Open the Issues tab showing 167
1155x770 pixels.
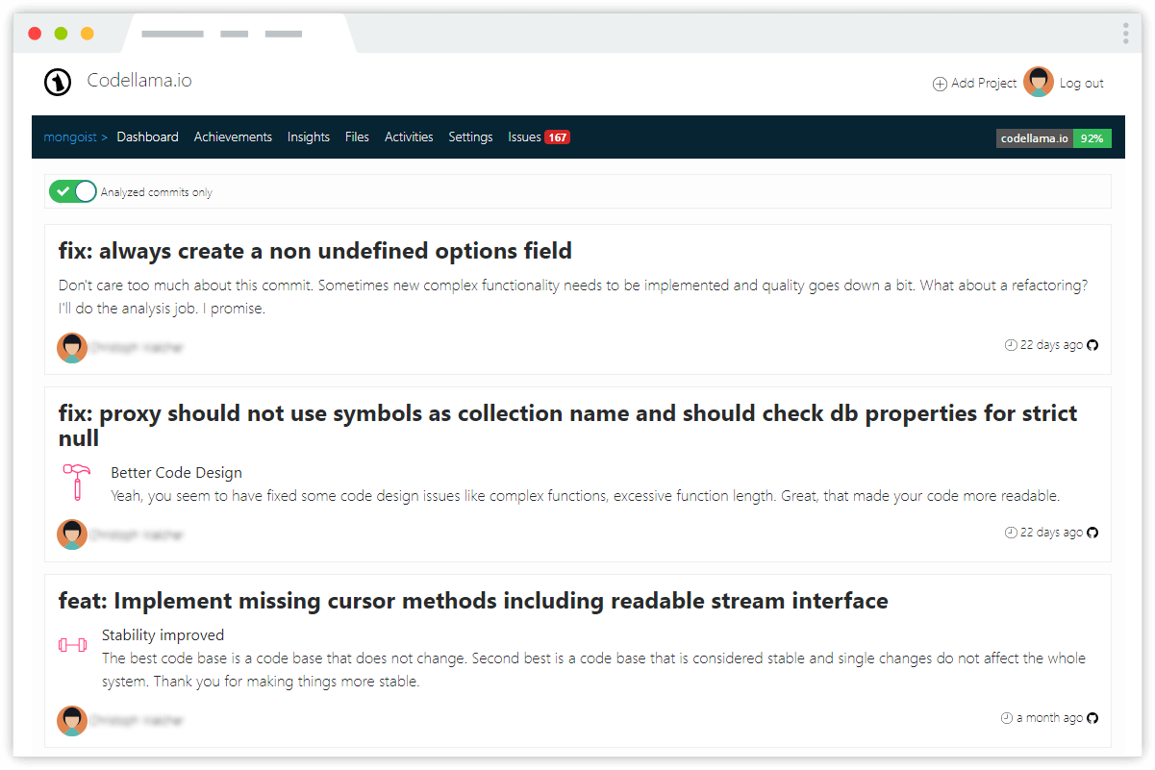pyautogui.click(x=539, y=137)
